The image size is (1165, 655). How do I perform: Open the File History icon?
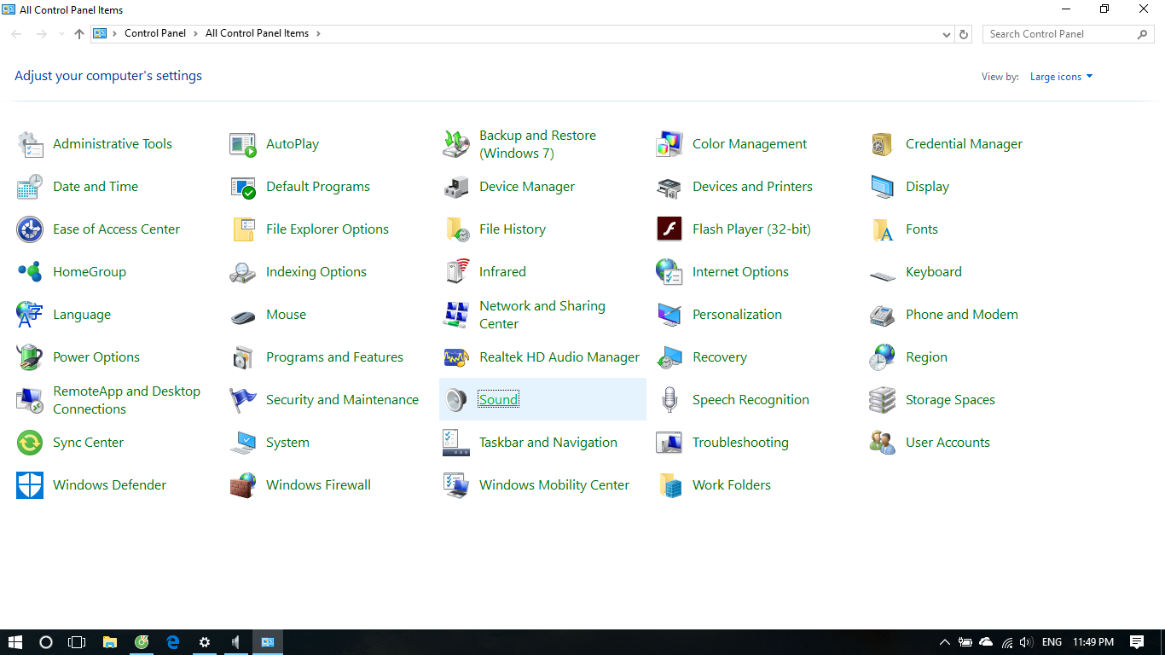pos(456,229)
